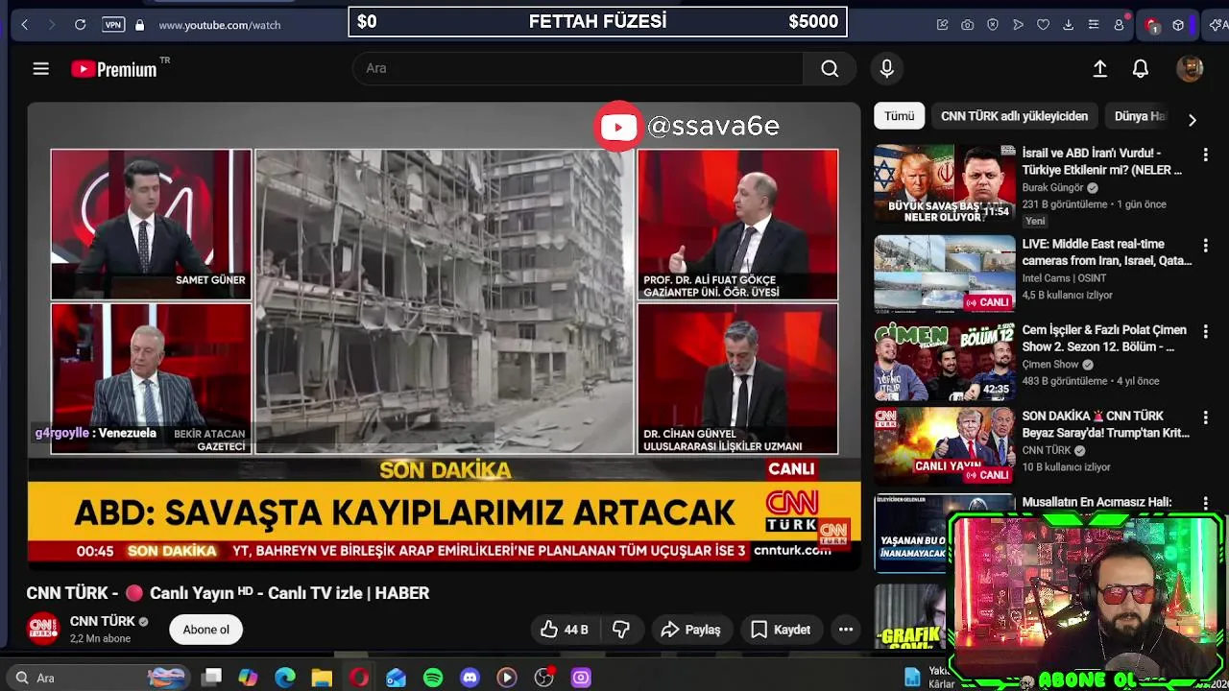The width and height of the screenshot is (1229, 691).
Task: Open Spotify from taskbar
Action: pyautogui.click(x=433, y=678)
